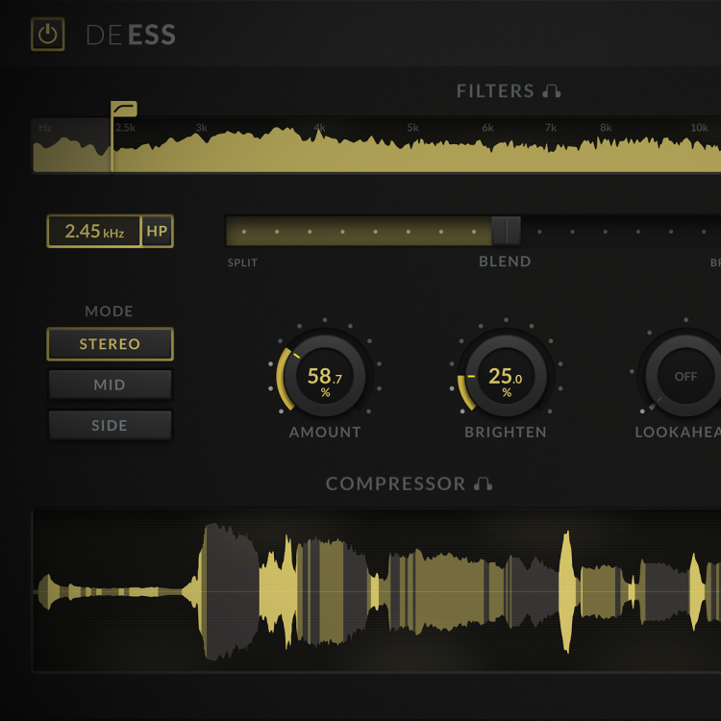Screen dimensions: 721x721
Task: Click the Split/Blend slider handle
Action: 506,231
